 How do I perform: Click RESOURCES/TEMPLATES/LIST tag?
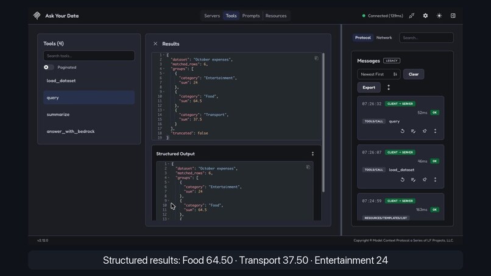click(386, 218)
